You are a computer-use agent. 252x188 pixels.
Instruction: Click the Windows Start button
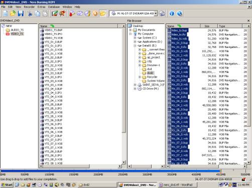coord(7,184)
